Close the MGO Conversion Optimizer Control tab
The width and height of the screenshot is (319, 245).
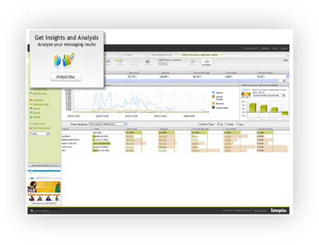click(x=221, y=55)
